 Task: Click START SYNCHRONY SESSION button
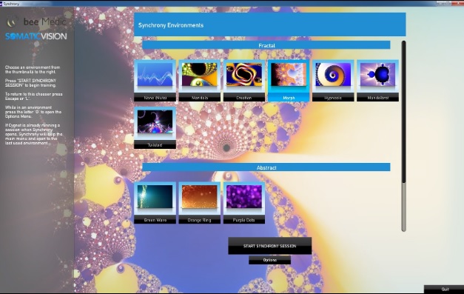click(x=269, y=246)
